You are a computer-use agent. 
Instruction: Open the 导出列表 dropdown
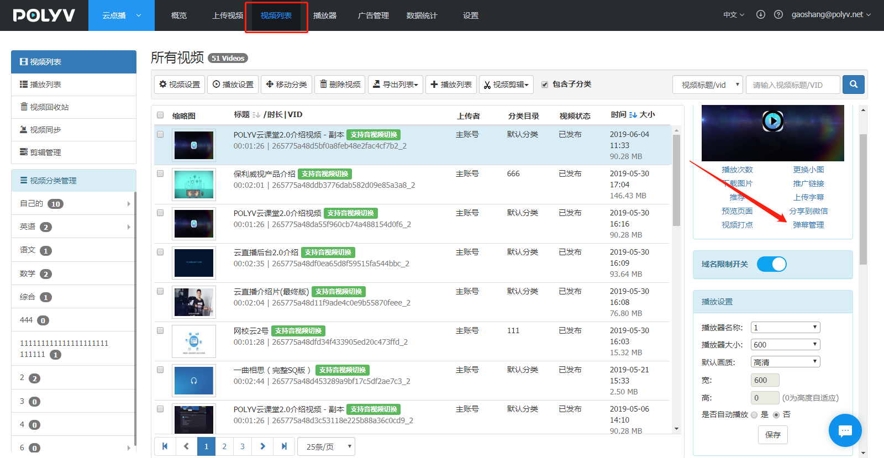tap(396, 85)
